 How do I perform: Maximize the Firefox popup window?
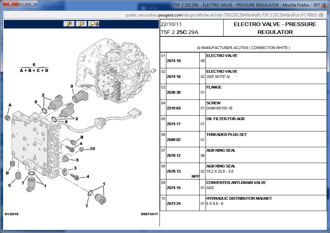coord(23,4)
